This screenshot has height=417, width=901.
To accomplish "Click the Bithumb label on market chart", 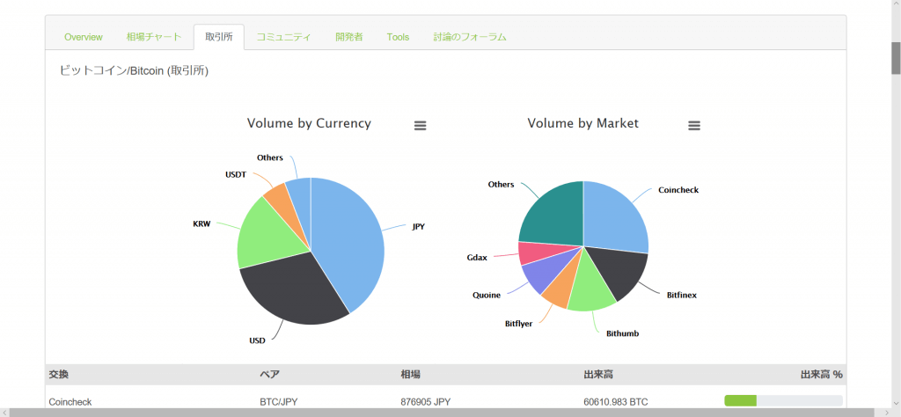I will click(623, 333).
